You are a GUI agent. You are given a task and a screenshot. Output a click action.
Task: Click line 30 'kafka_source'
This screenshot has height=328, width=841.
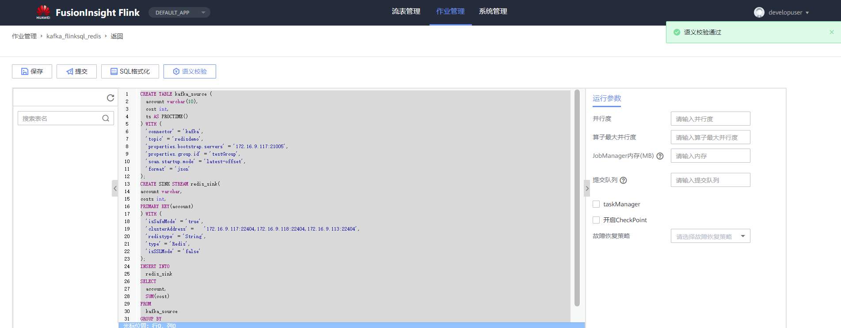(x=161, y=311)
